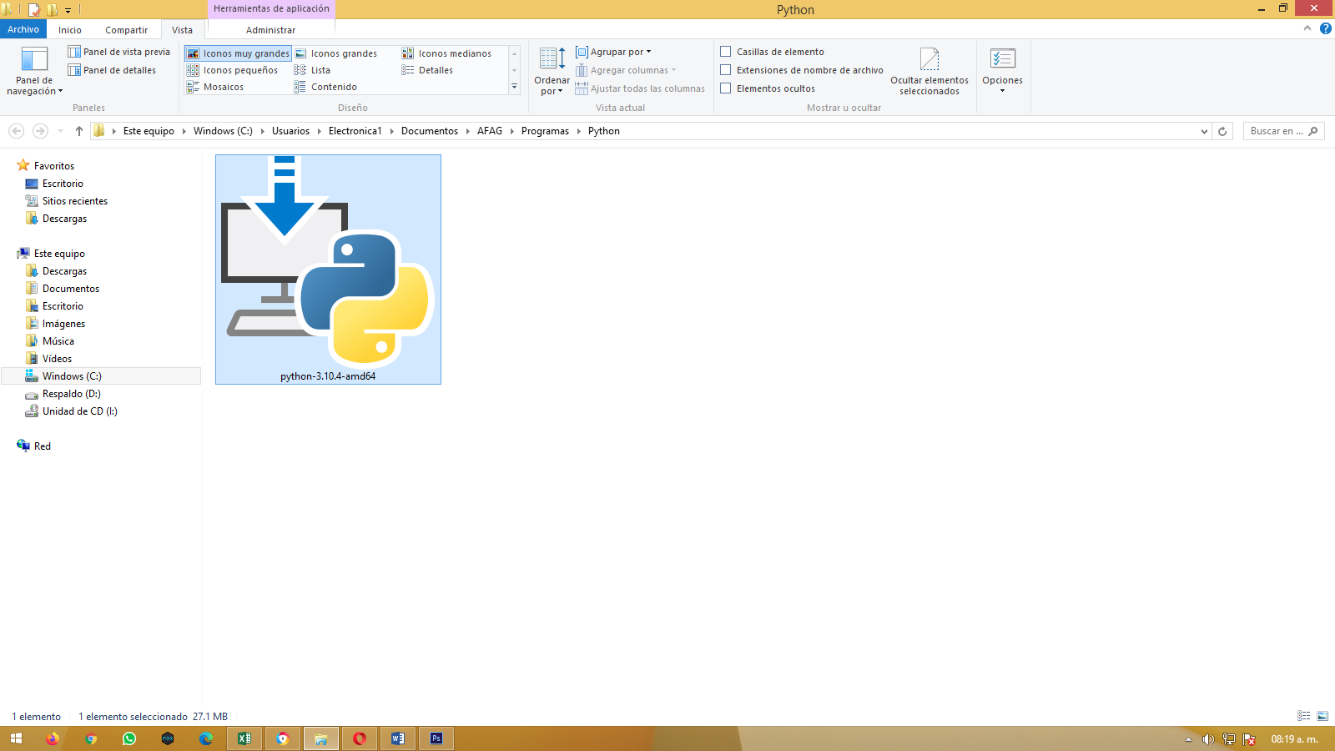Open Este equipo in the navigation tree
The width and height of the screenshot is (1335, 751).
pyautogui.click(x=59, y=254)
